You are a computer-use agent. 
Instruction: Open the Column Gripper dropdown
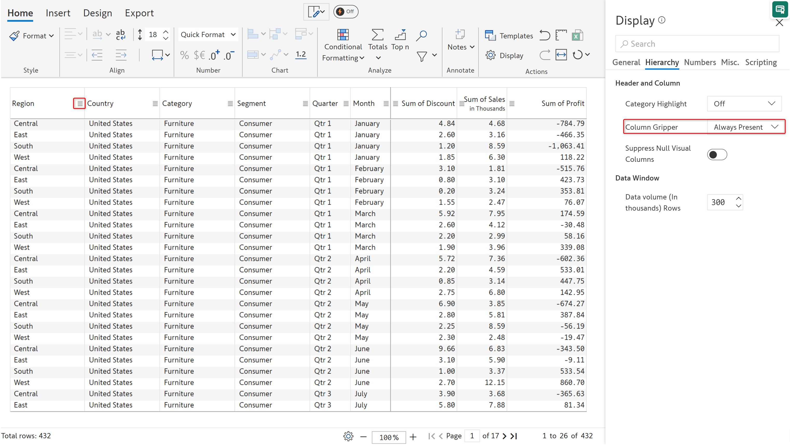pyautogui.click(x=745, y=127)
